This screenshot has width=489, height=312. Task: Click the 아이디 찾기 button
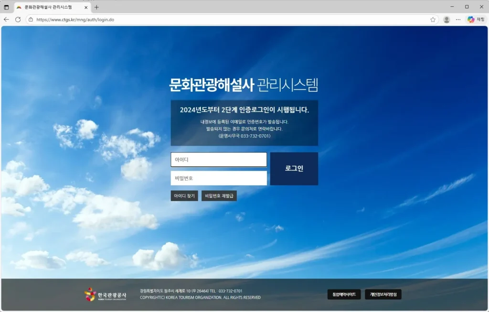click(184, 195)
